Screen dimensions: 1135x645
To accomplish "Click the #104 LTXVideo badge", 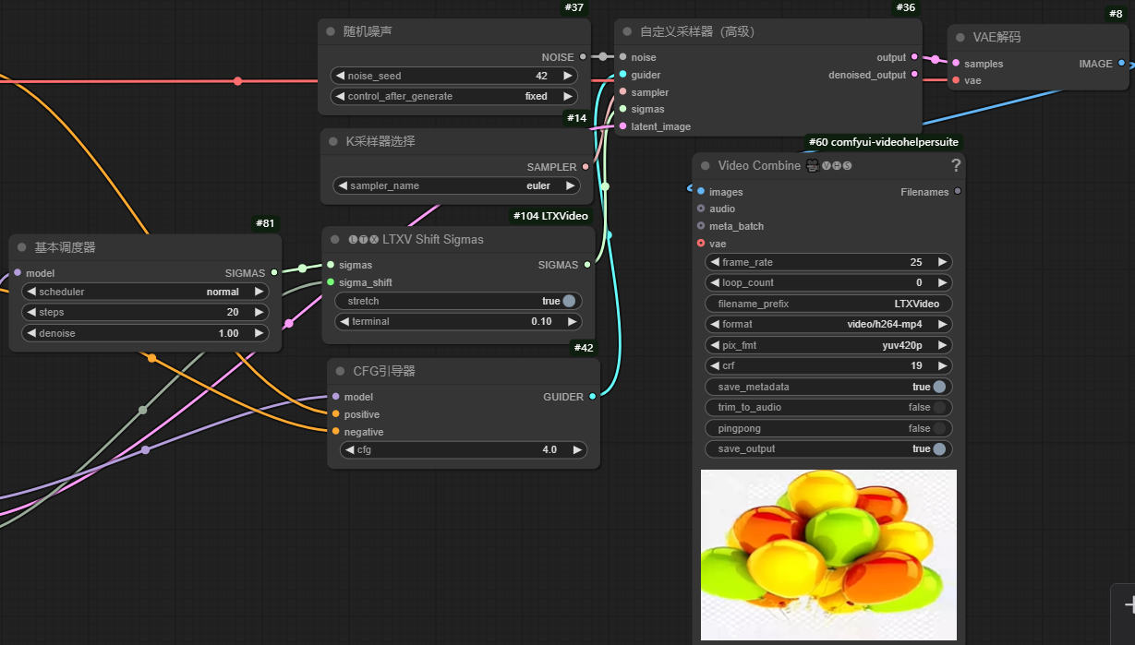I will pyautogui.click(x=550, y=216).
